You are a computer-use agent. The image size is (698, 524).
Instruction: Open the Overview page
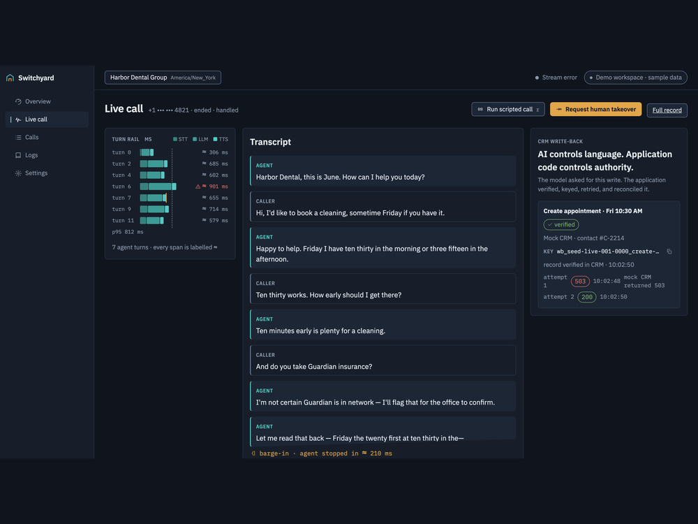[47, 101]
